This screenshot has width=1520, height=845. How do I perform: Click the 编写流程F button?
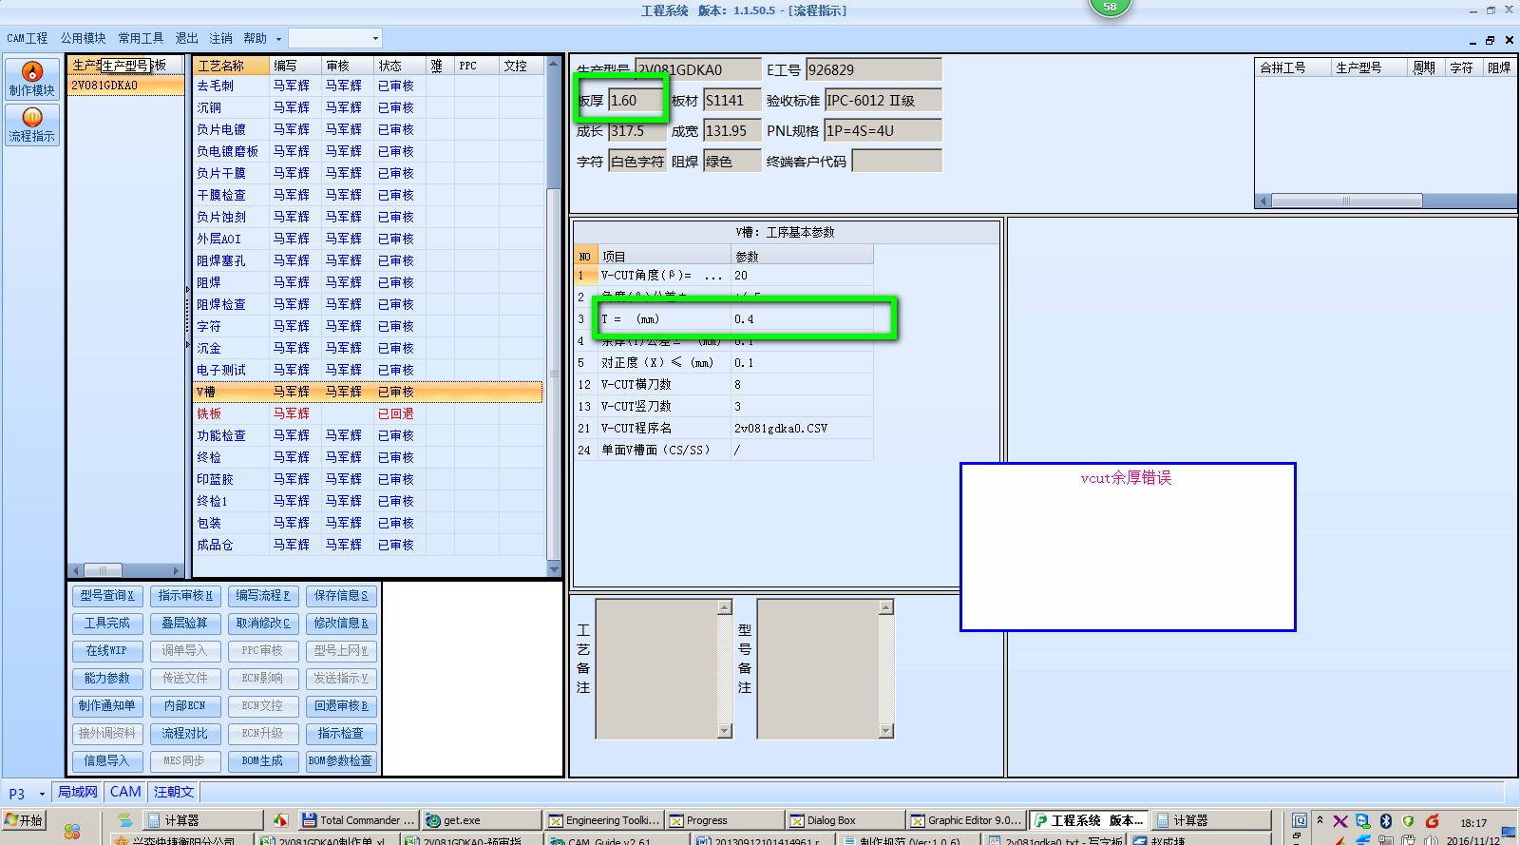coord(263,596)
